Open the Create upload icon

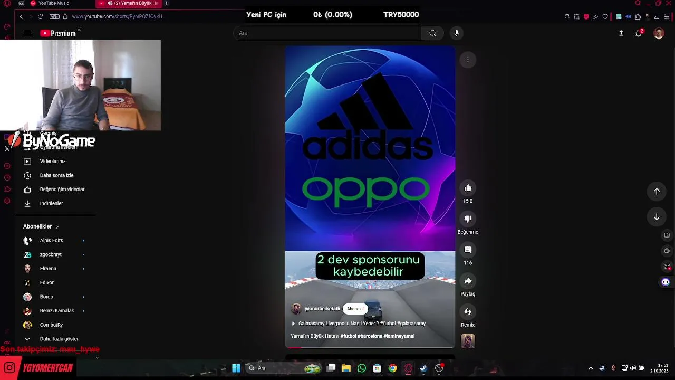pos(621,33)
